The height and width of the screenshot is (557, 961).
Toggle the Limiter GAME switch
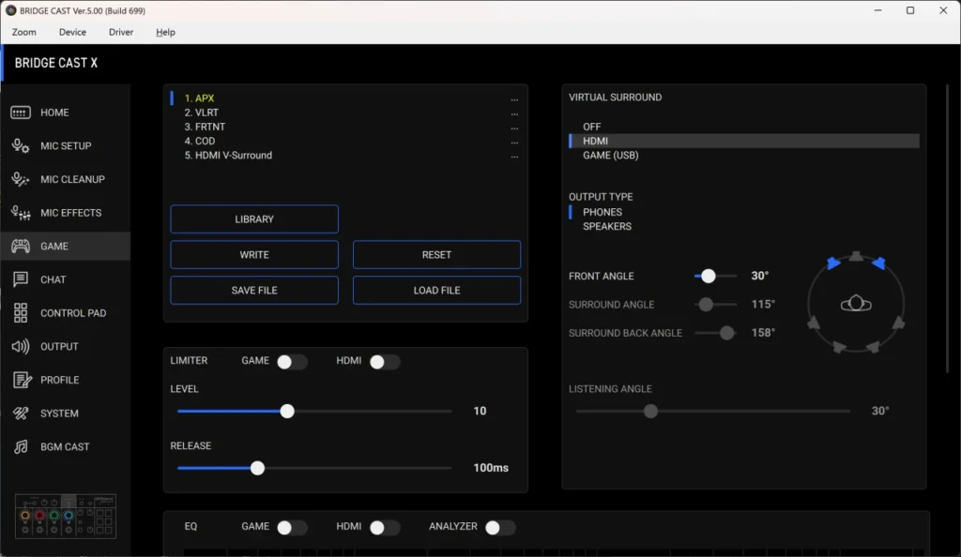click(x=292, y=361)
